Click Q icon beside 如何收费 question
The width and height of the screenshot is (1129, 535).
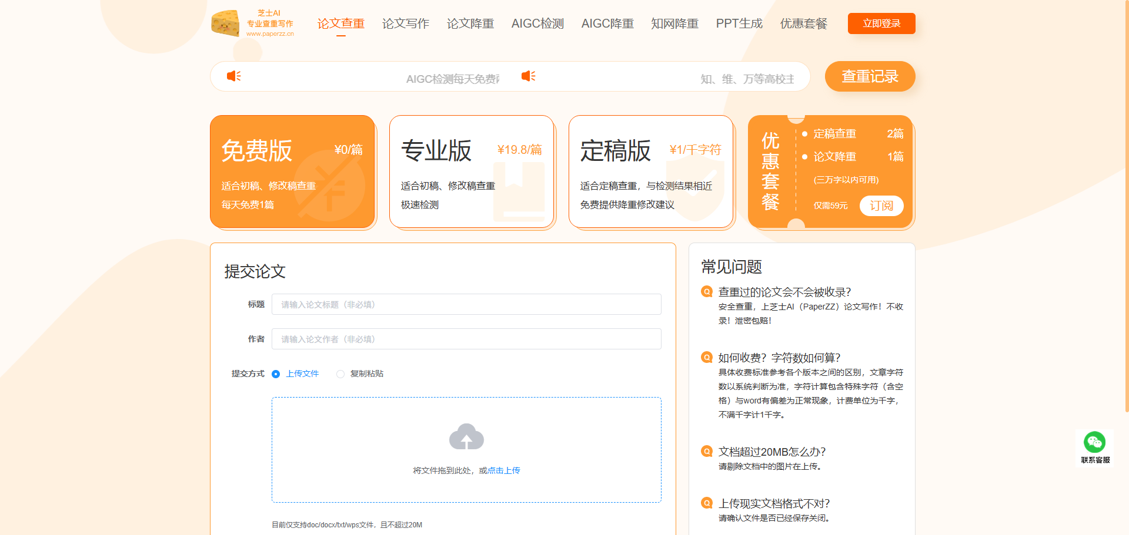[707, 358]
